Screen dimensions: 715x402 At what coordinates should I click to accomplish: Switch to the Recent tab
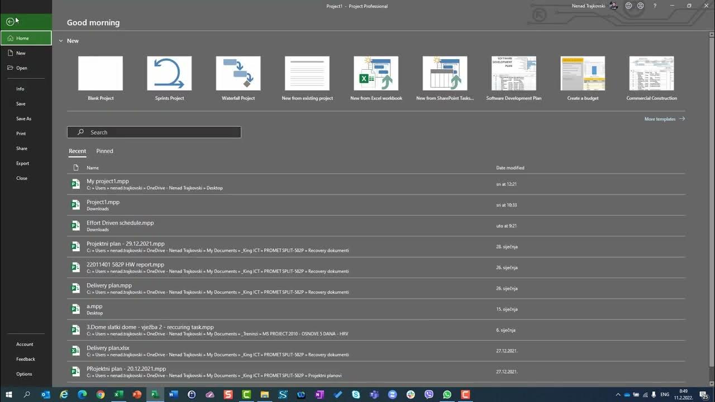point(77,151)
